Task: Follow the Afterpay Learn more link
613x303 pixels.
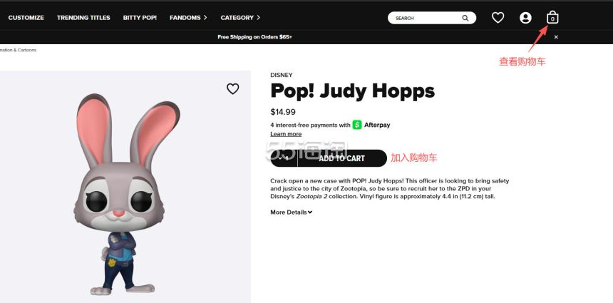Action: pyautogui.click(x=286, y=134)
